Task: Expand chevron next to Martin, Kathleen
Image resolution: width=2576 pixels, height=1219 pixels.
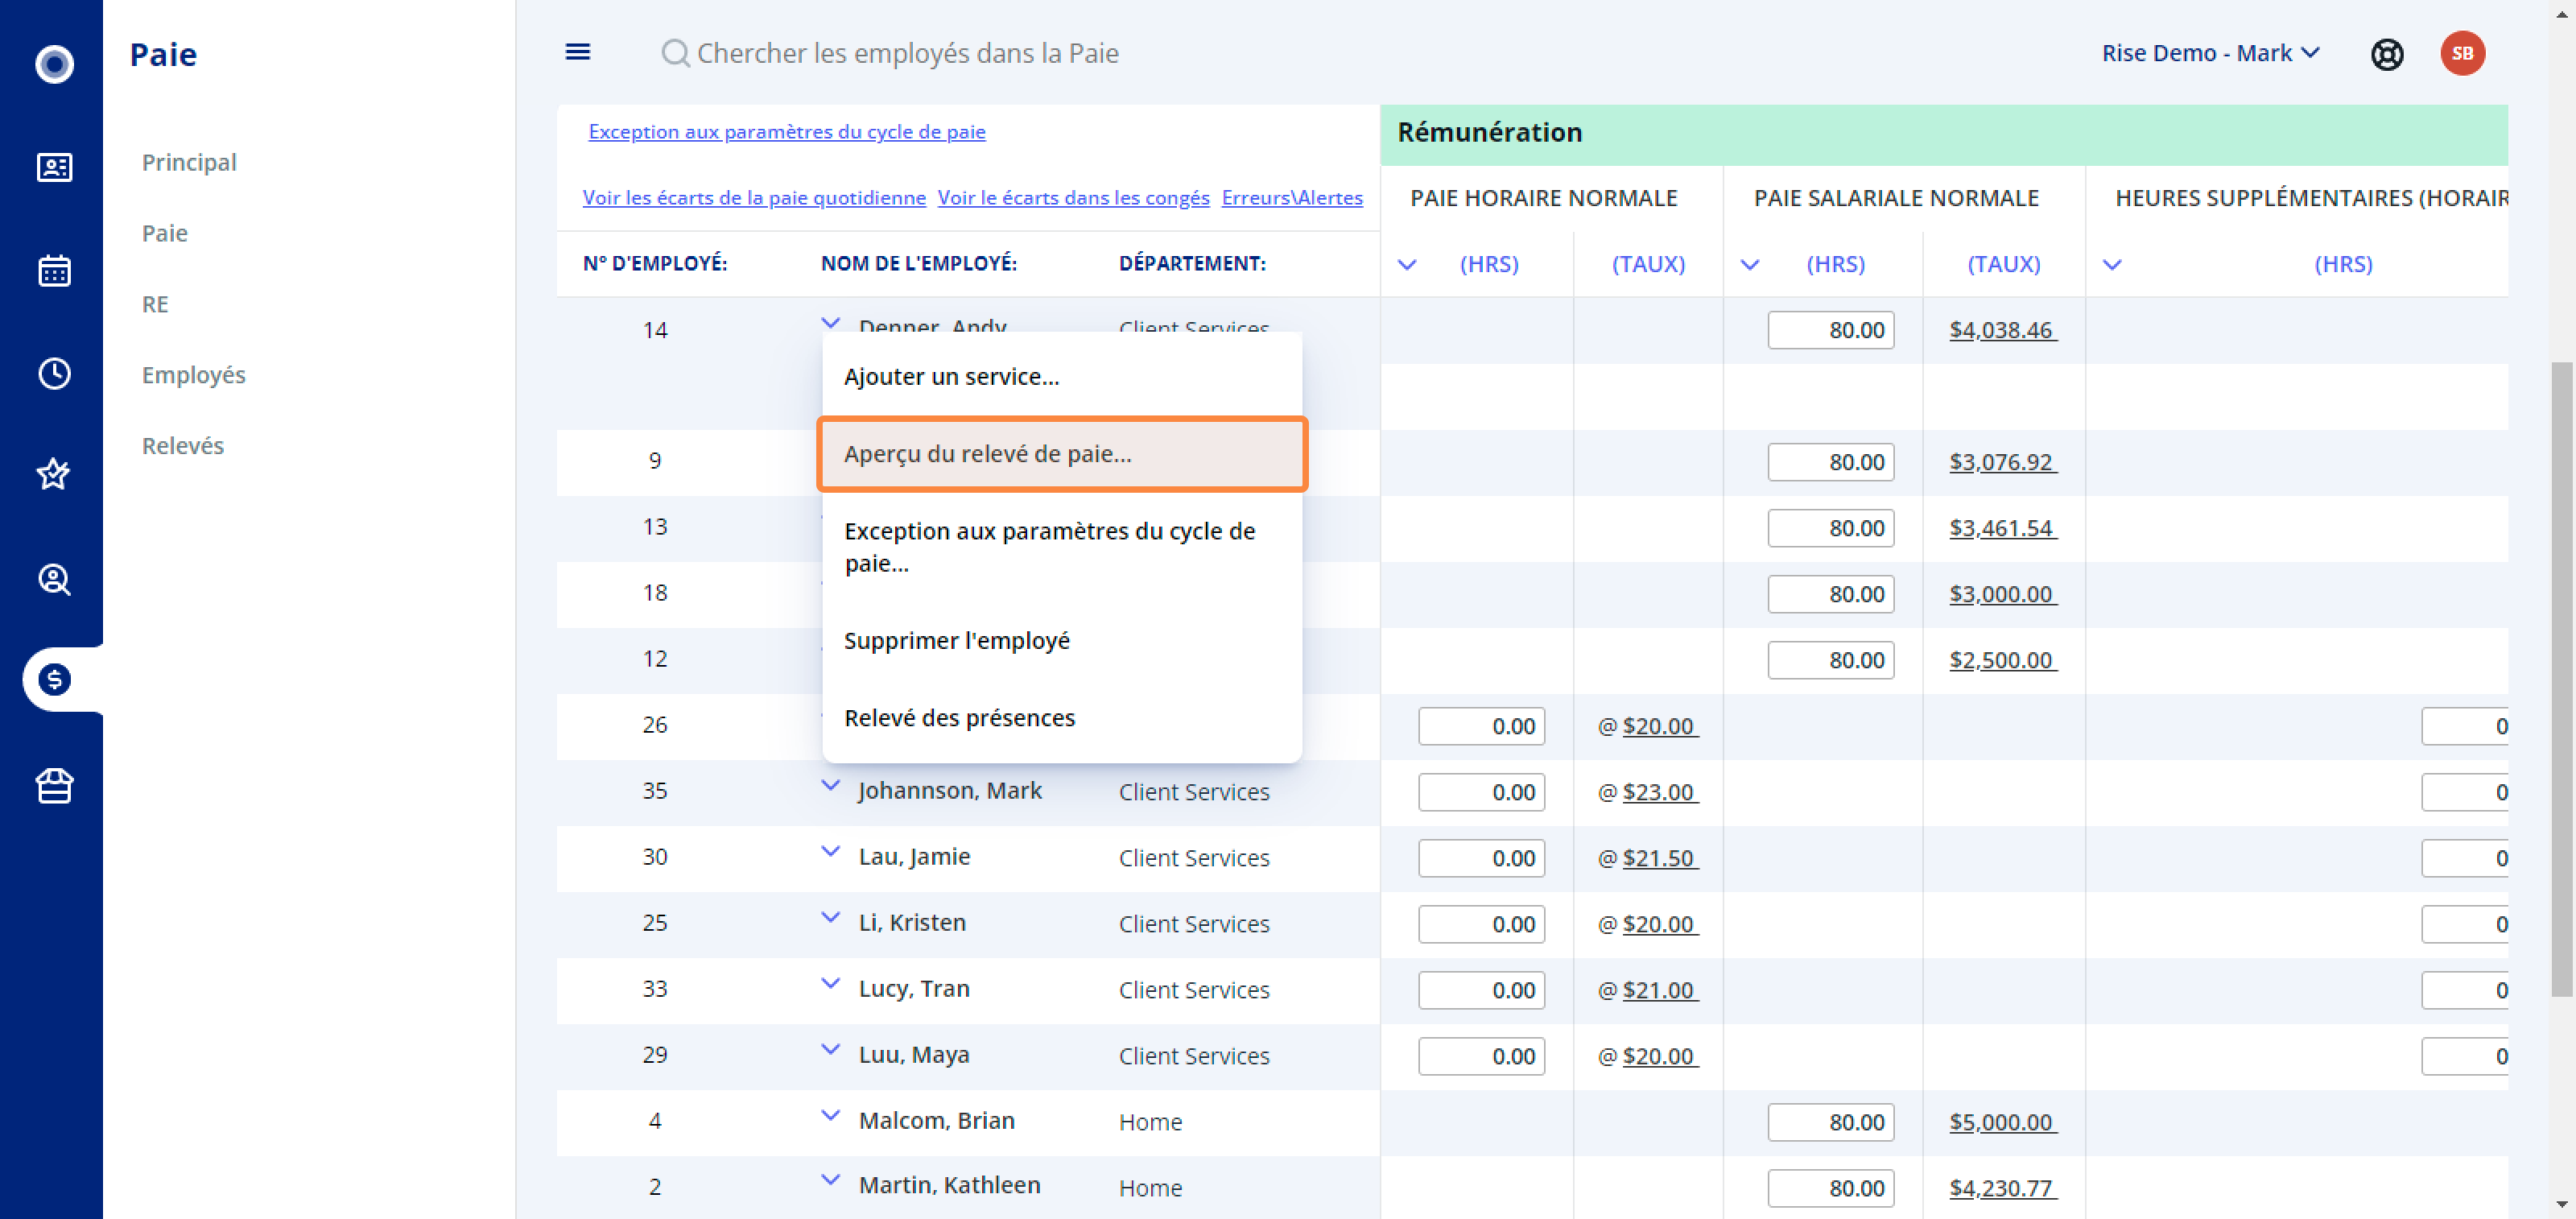Action: pos(830,1180)
